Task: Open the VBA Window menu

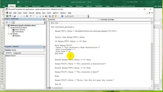Action: [x=63, y=13]
